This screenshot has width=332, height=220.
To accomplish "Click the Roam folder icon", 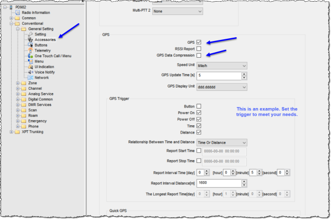I will 24,116.
